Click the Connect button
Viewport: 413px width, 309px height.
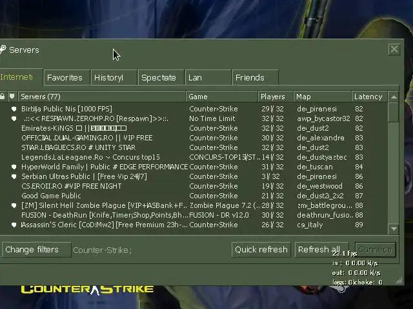click(x=376, y=249)
